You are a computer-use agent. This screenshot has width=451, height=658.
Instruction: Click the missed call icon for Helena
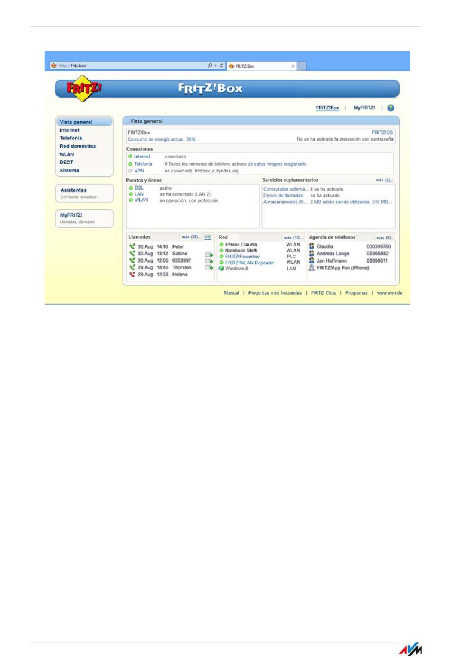coord(132,274)
